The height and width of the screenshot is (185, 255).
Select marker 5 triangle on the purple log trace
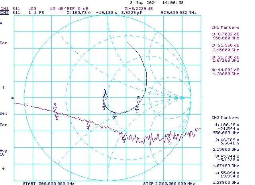point(55,108)
